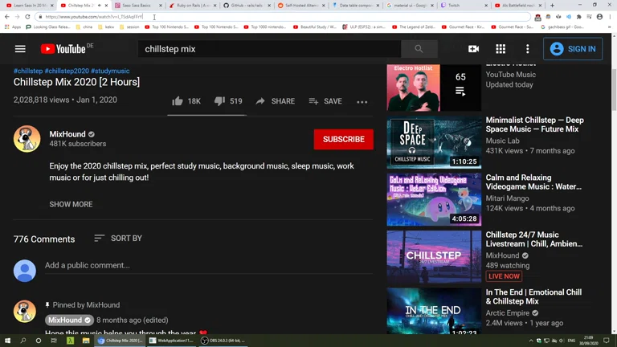Open the taskbar clock and date
Viewport: 617px width, 347px height.
click(588, 341)
